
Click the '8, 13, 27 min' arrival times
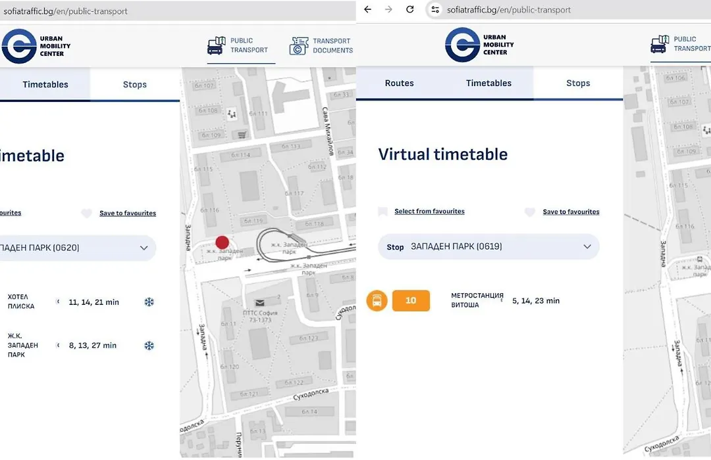93,346
